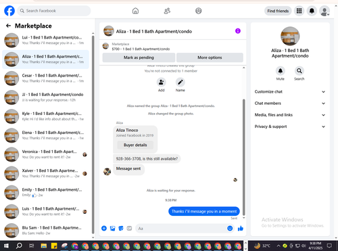Open Veronica conversation in list
The width and height of the screenshot is (338, 251).
pyautogui.click(x=45, y=154)
